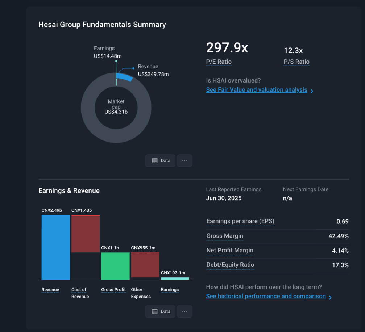
Task: Click the 42.49% gross margin value
Action: pos(339,236)
